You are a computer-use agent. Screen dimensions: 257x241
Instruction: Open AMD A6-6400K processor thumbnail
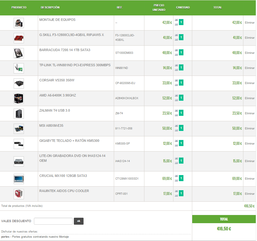pos(19,99)
